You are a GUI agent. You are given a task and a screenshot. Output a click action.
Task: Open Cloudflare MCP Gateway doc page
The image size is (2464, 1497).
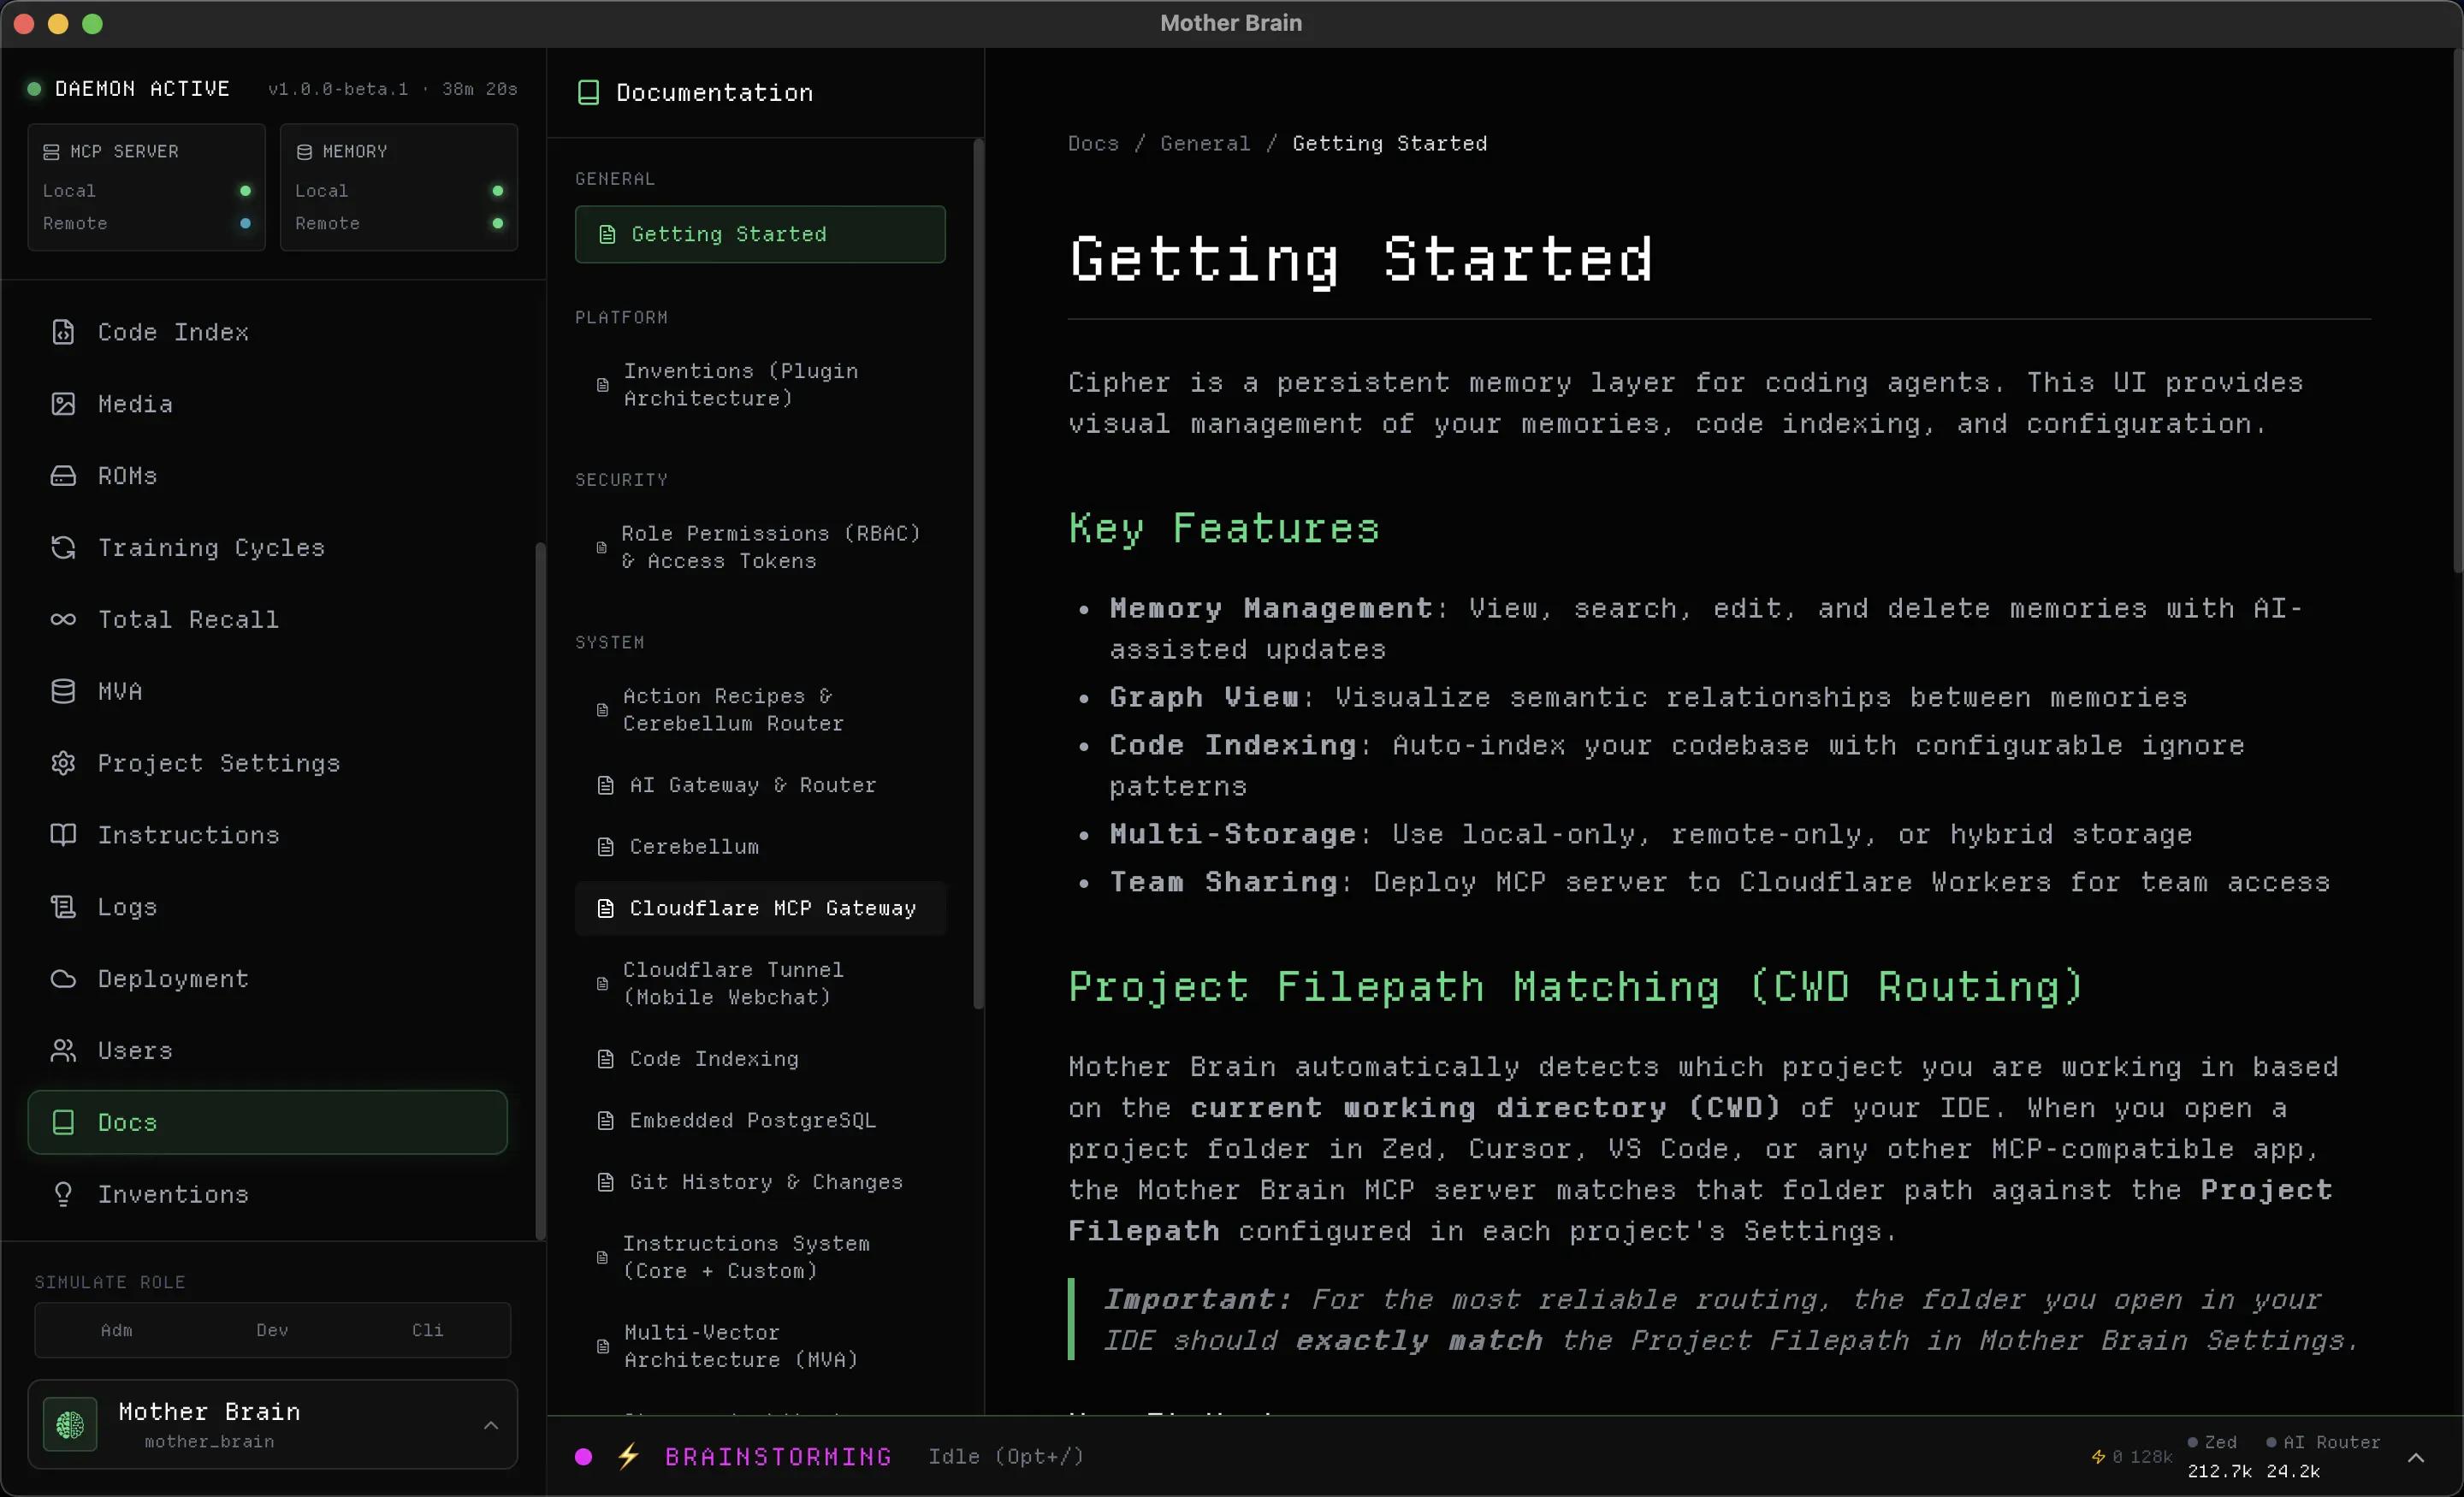tap(760, 908)
